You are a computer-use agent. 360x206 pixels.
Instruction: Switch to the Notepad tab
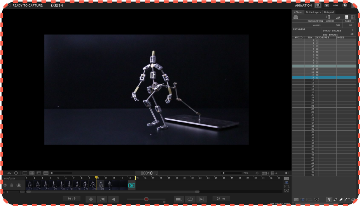pyautogui.click(x=329, y=12)
